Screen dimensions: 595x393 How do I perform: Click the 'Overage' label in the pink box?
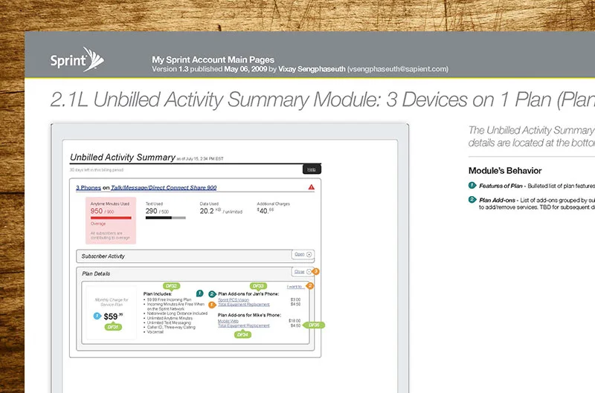98,224
